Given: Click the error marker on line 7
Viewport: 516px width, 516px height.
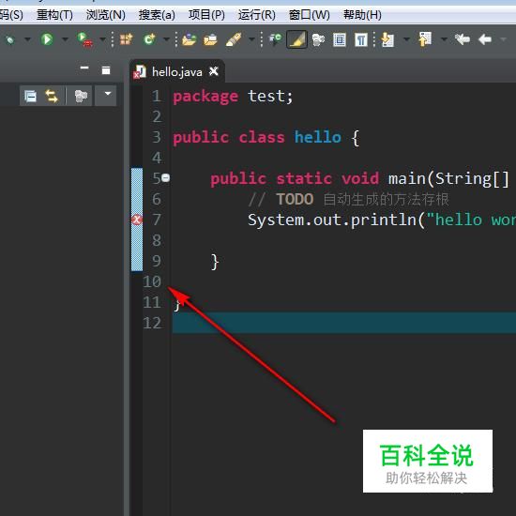Looking at the screenshot, I should click(137, 220).
